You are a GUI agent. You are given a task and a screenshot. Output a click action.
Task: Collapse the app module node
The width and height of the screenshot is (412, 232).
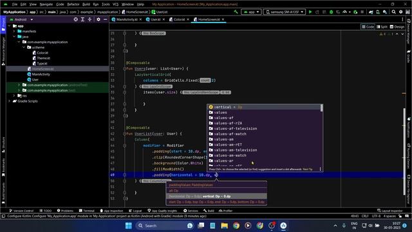[10, 26]
